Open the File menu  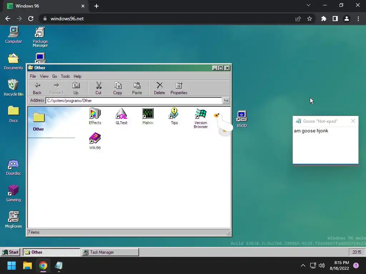33,76
